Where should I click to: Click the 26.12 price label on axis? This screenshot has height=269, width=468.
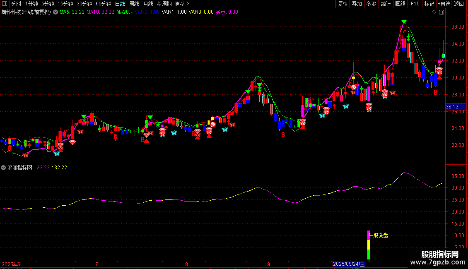click(x=451, y=107)
